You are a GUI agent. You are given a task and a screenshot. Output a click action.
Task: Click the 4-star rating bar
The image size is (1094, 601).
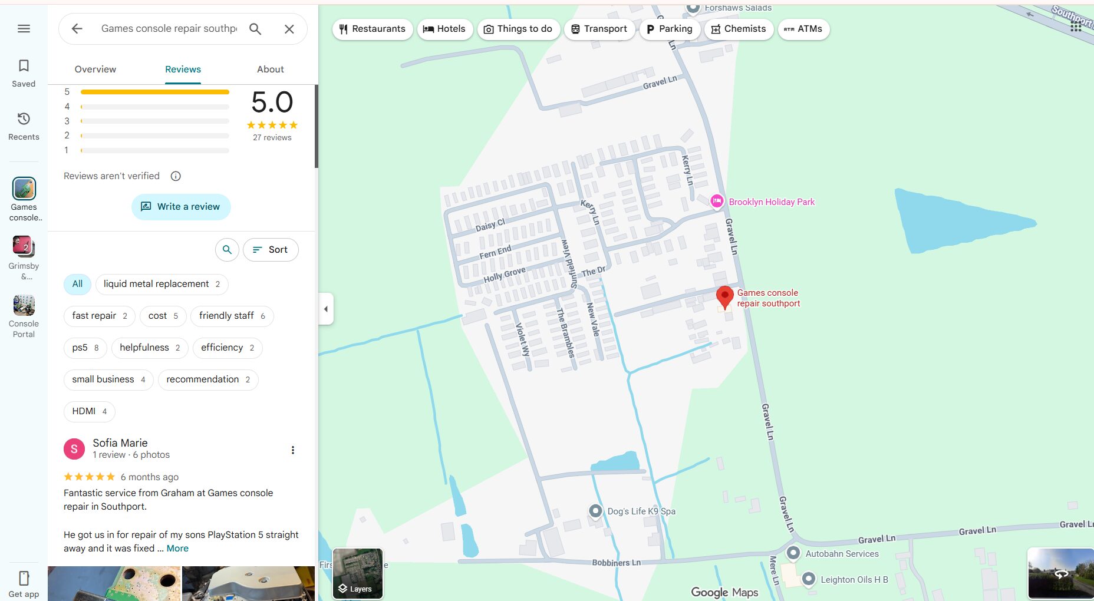pyautogui.click(x=154, y=107)
